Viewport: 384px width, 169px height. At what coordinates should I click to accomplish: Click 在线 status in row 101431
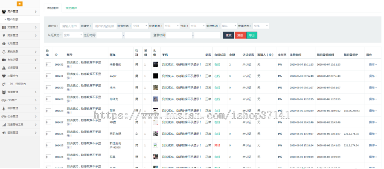click(217, 76)
